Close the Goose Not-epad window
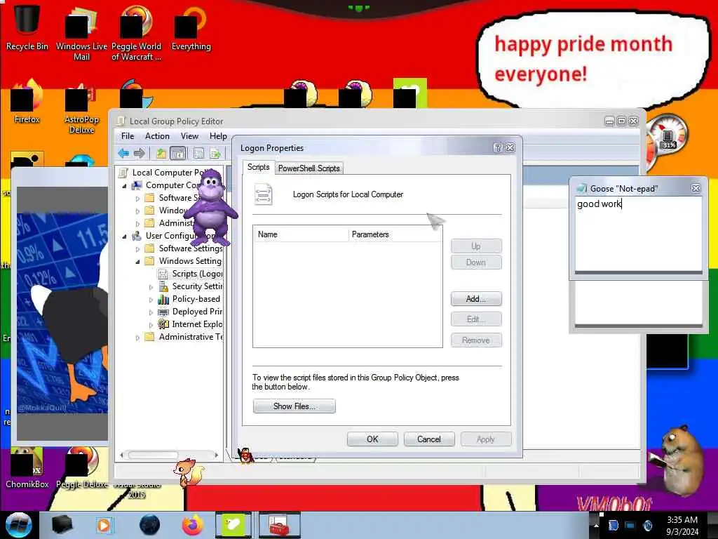 [x=696, y=188]
